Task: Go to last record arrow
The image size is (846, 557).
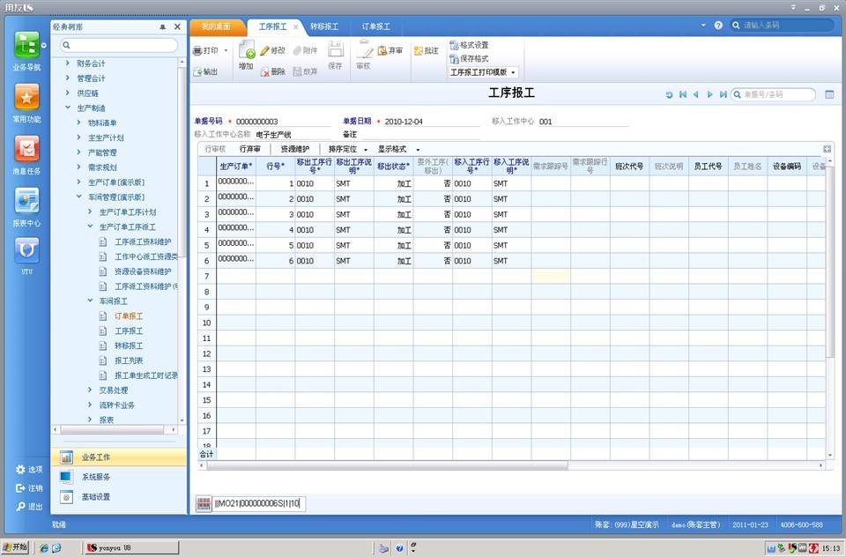Action: [x=723, y=94]
